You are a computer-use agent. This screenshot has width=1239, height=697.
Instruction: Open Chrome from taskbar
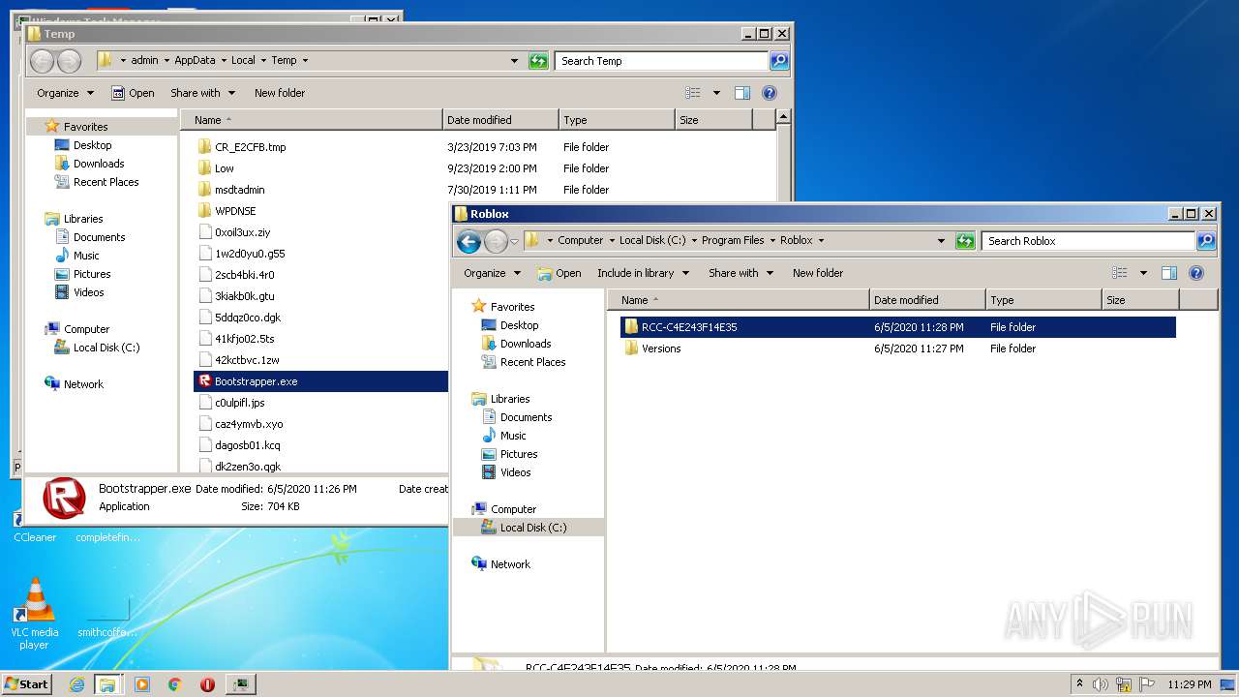point(175,684)
